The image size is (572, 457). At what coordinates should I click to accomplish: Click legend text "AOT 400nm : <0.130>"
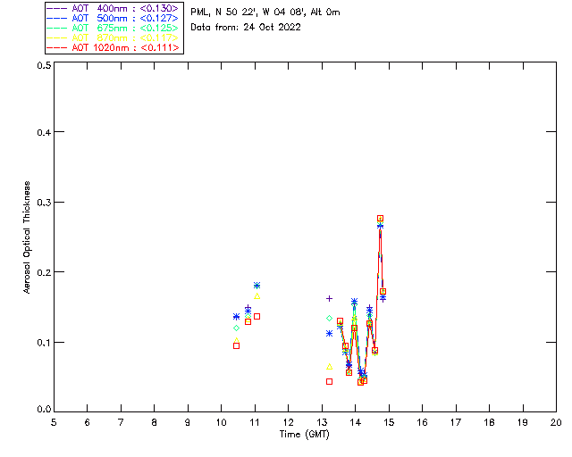[125, 8]
